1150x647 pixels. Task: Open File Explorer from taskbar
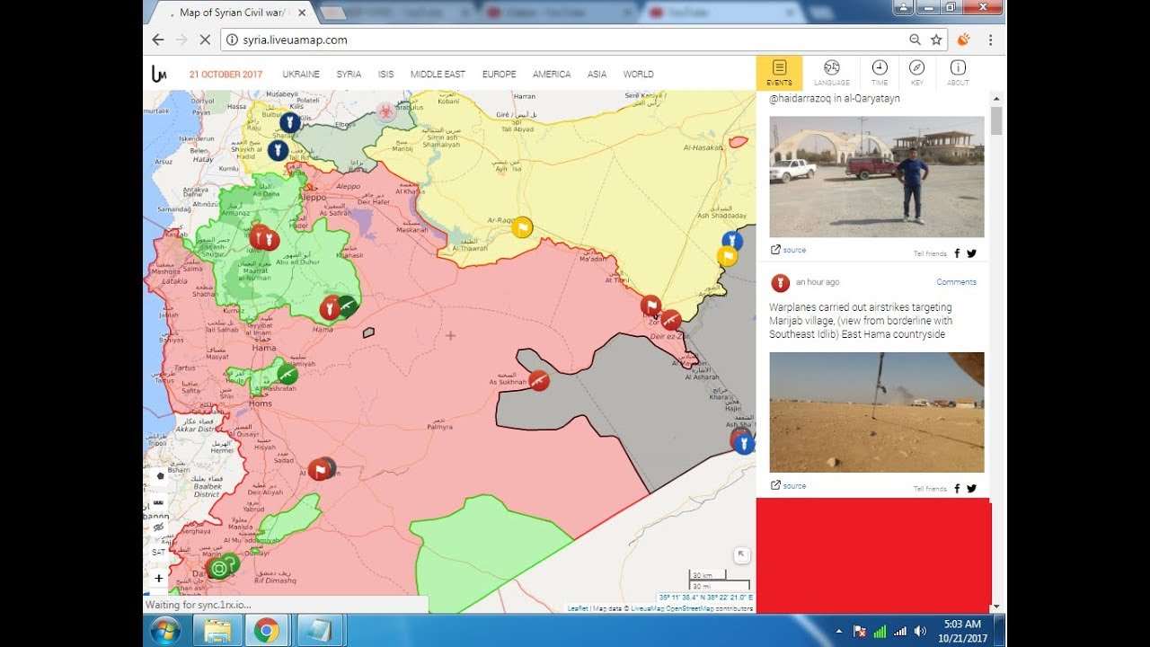(x=218, y=631)
